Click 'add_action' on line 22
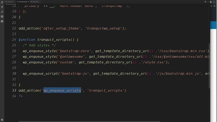The width and height of the screenshot is (217, 122). [x=29, y=28]
